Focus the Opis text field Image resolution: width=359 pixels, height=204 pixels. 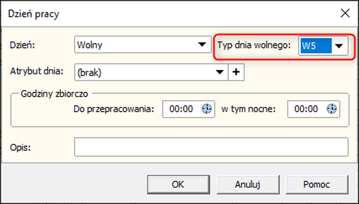point(212,147)
